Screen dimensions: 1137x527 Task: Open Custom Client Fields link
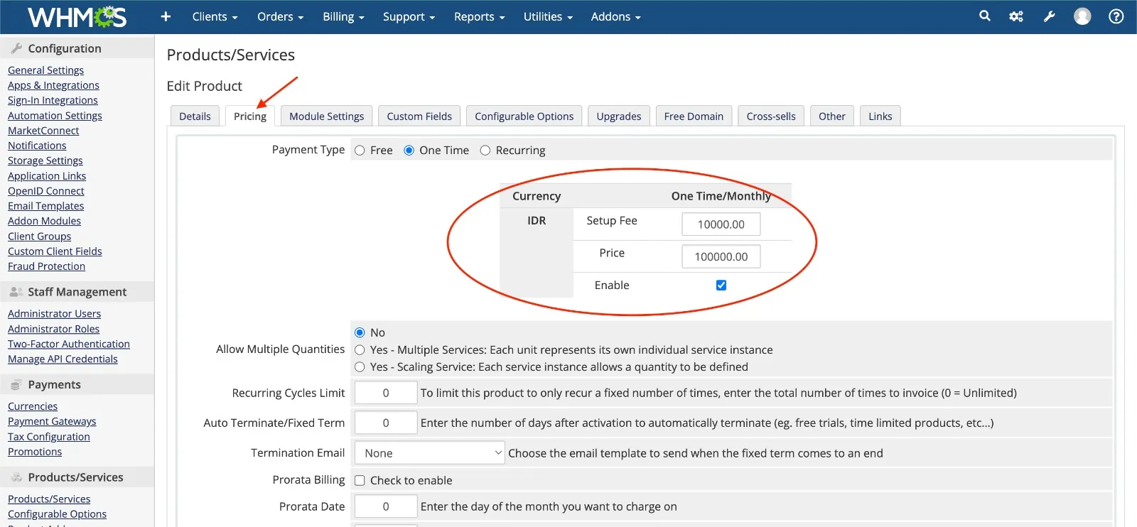point(55,251)
